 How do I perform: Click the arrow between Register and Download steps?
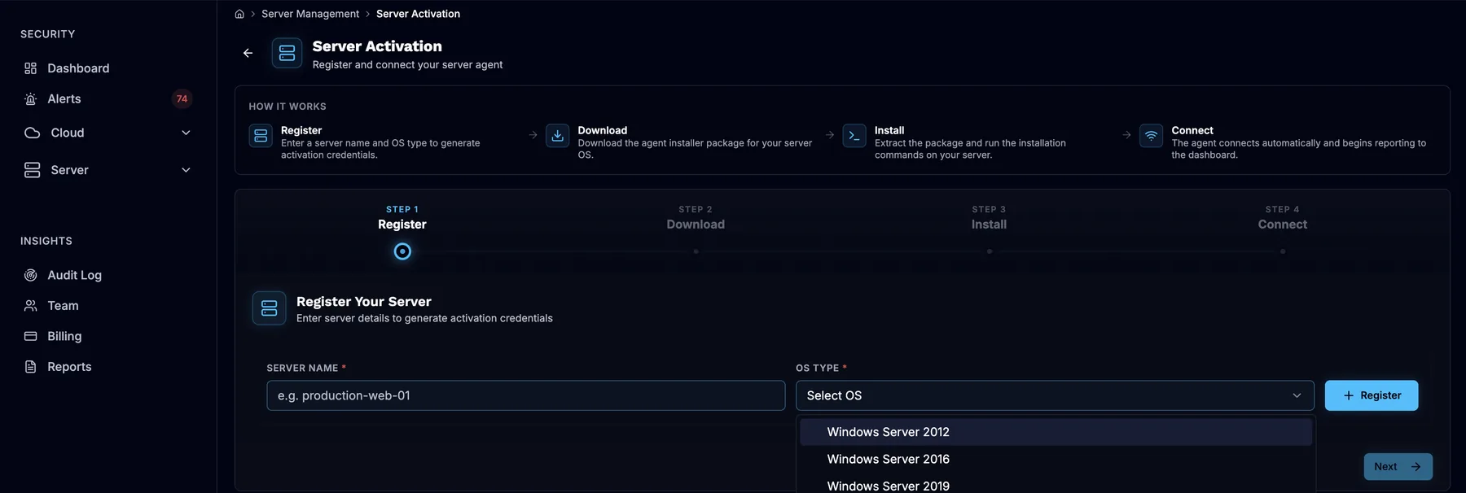pyautogui.click(x=533, y=135)
